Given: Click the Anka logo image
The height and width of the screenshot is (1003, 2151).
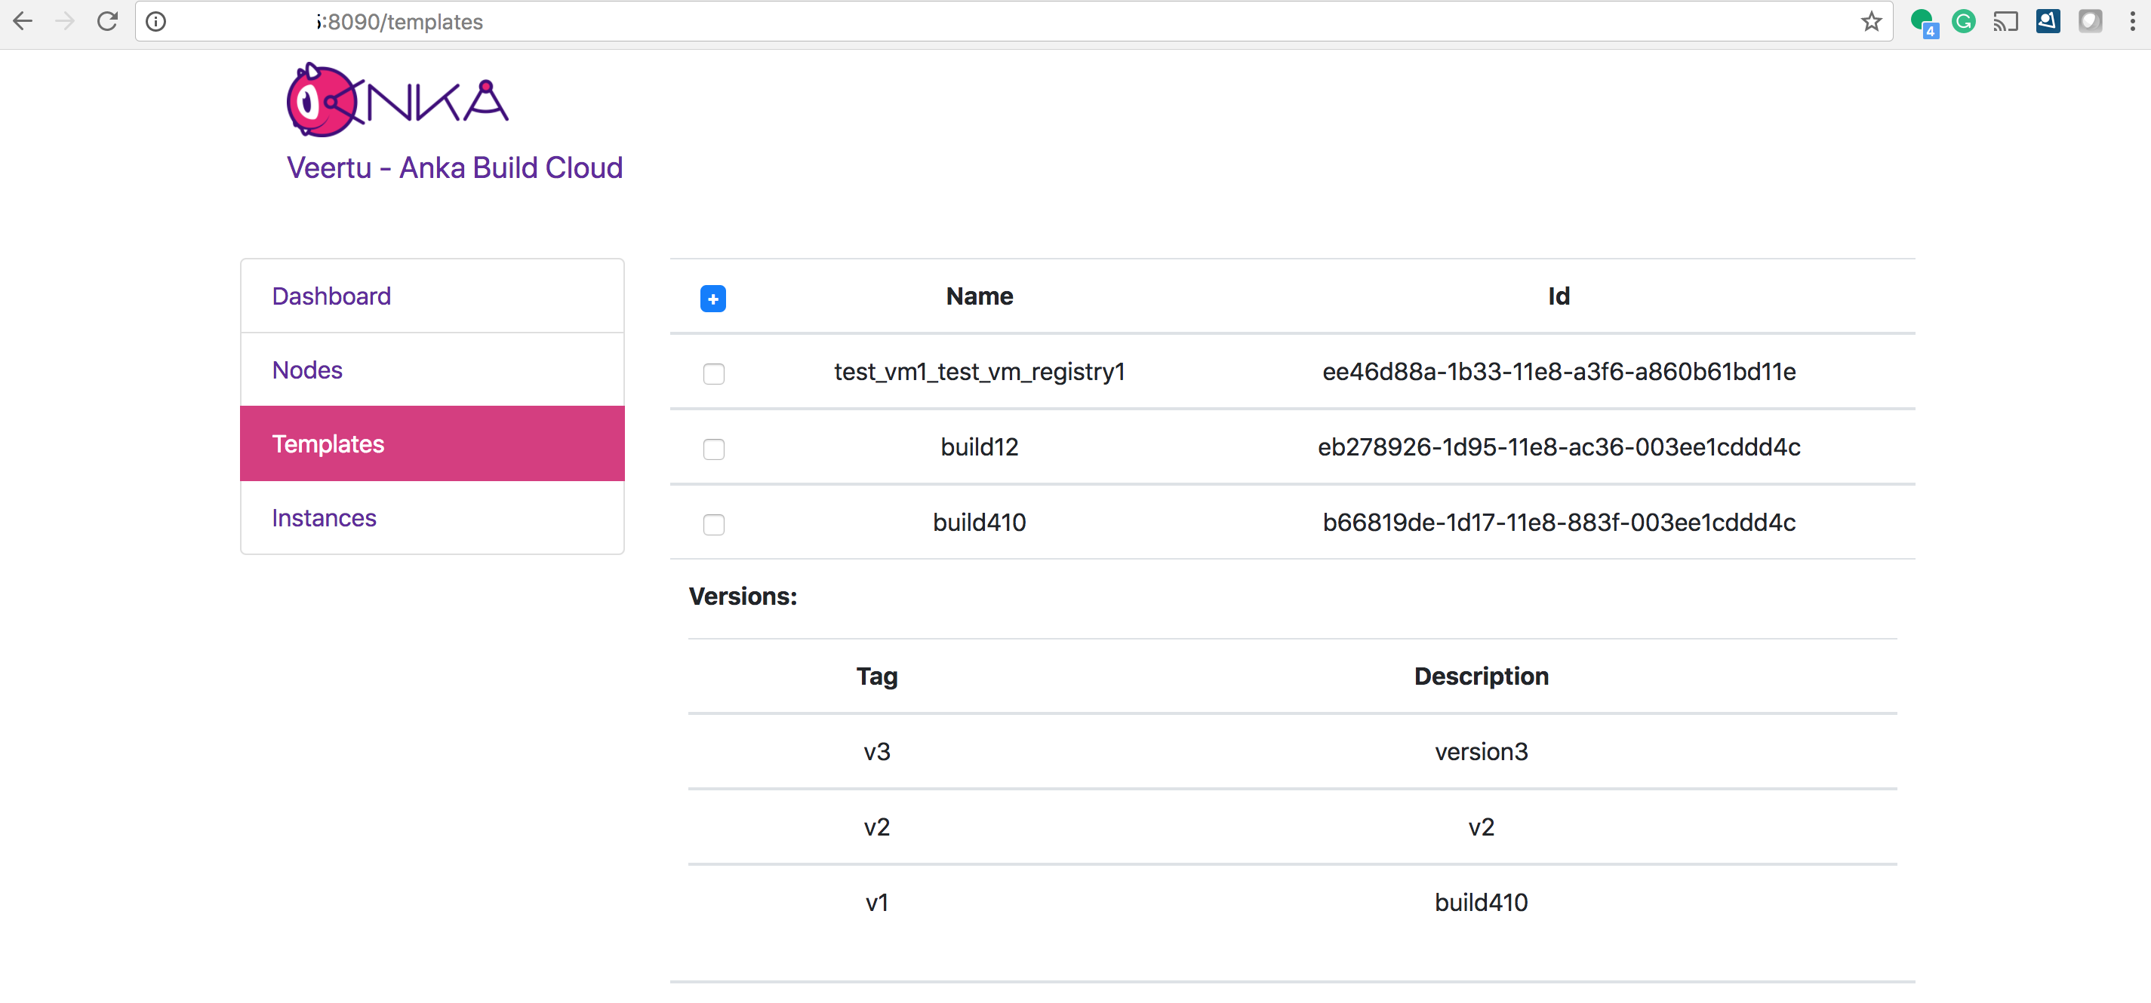Looking at the screenshot, I should pos(397,100).
